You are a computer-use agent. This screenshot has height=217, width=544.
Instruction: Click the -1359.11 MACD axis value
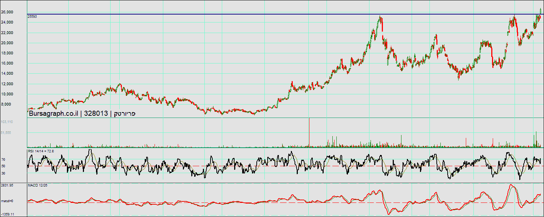point(7,214)
